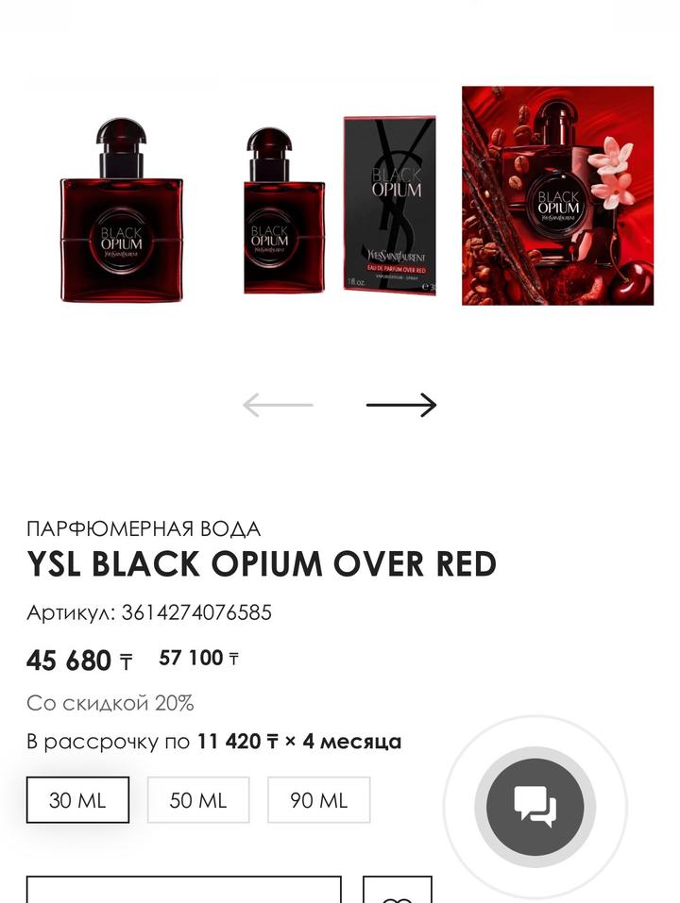Open the Black Opium box packaging picture
The width and height of the screenshot is (680, 903).
(389, 206)
